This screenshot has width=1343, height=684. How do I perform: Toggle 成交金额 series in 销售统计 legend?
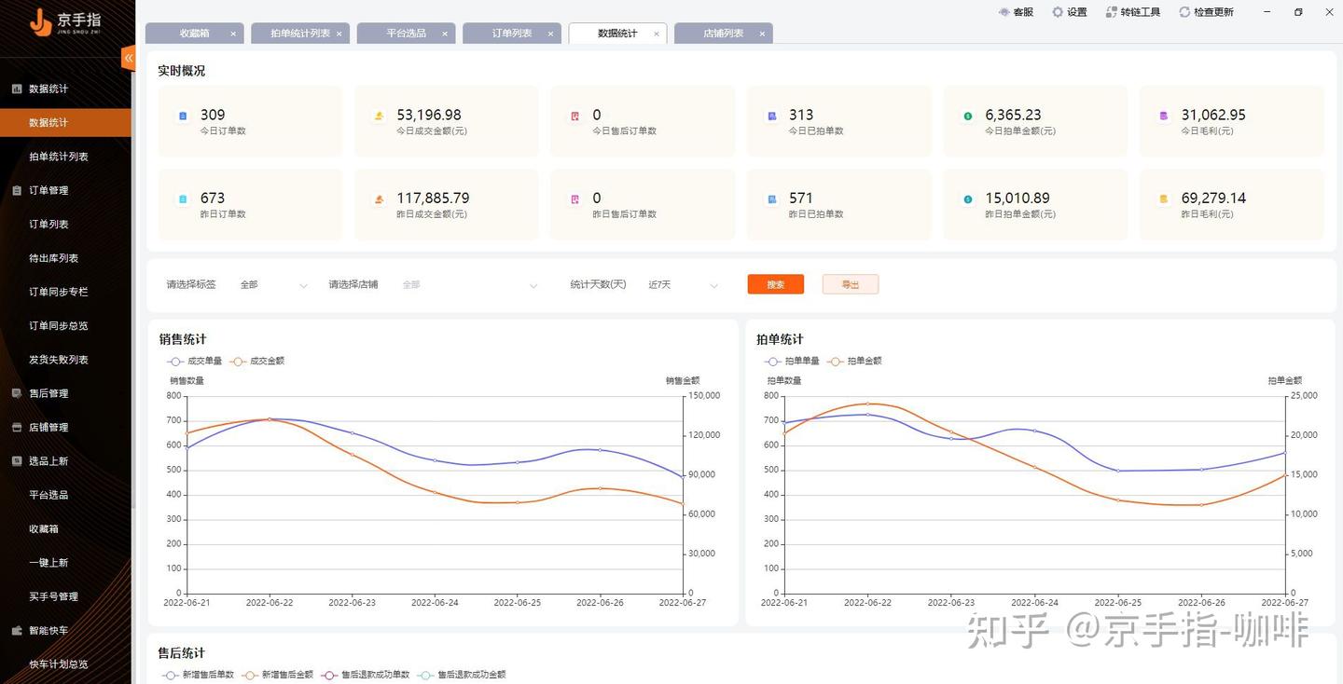256,361
